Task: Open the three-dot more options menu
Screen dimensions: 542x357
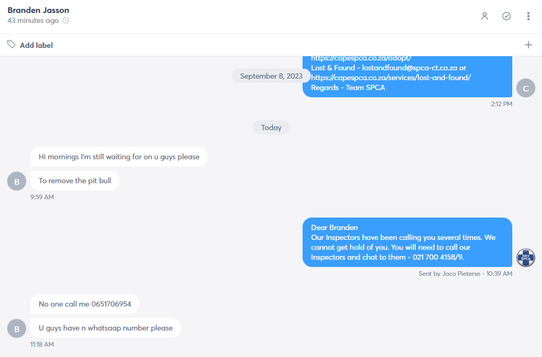Action: [528, 16]
